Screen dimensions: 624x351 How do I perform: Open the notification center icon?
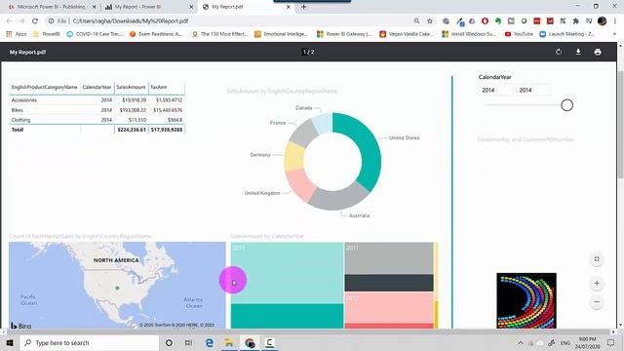point(611,342)
